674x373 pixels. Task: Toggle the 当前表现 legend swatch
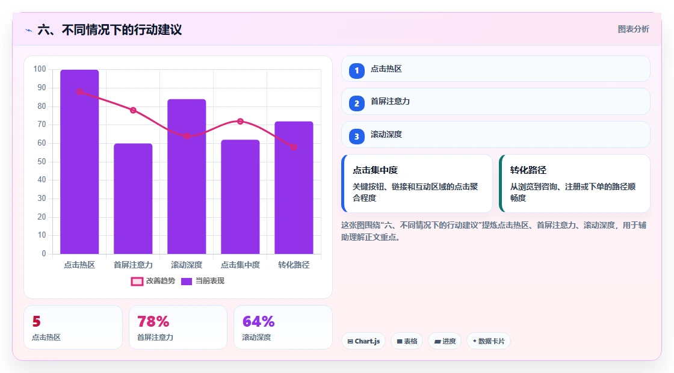pyautogui.click(x=186, y=282)
